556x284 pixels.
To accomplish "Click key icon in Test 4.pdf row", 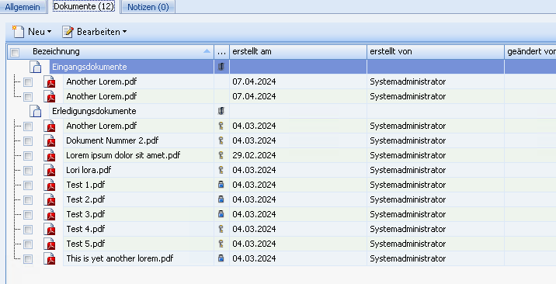I will 221,229.
